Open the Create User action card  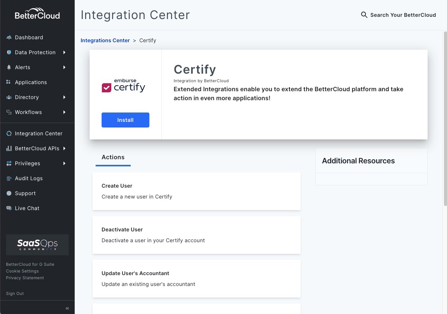(196, 191)
